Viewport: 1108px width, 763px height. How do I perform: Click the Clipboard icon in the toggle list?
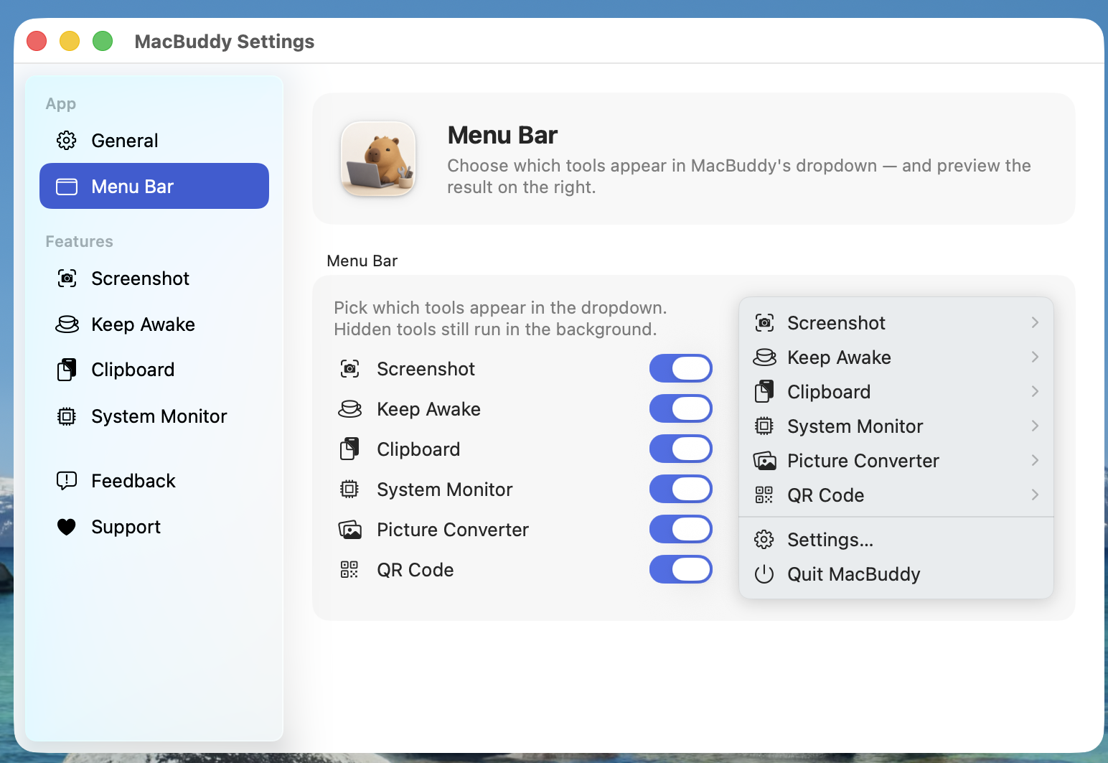[349, 449]
